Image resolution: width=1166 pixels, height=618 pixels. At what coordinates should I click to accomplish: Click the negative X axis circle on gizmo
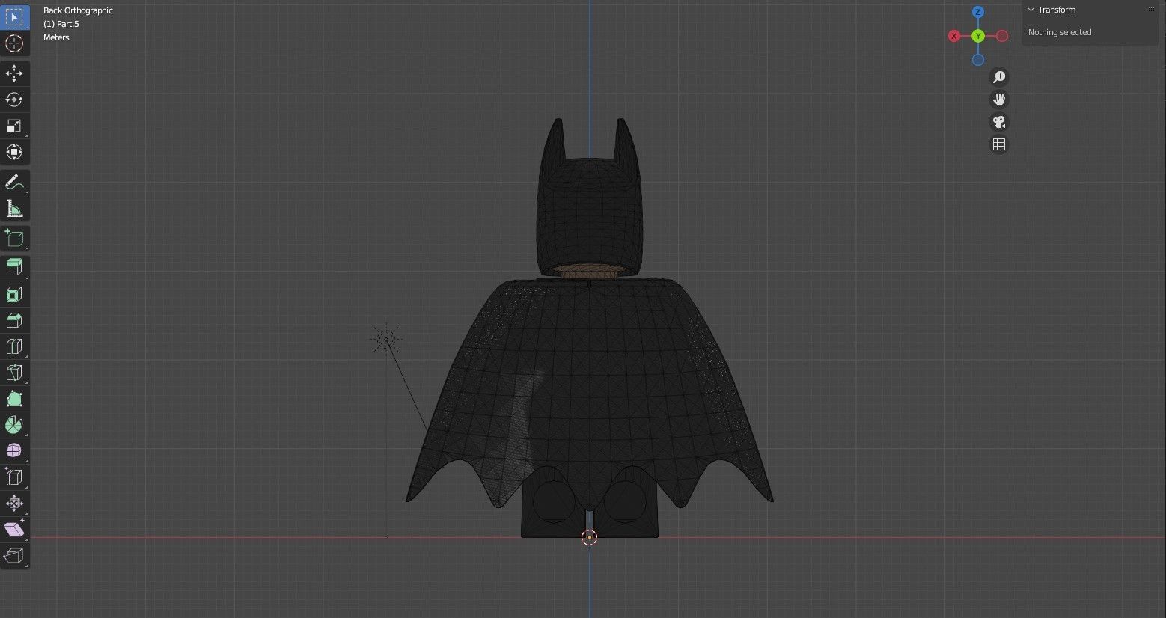coord(1002,36)
